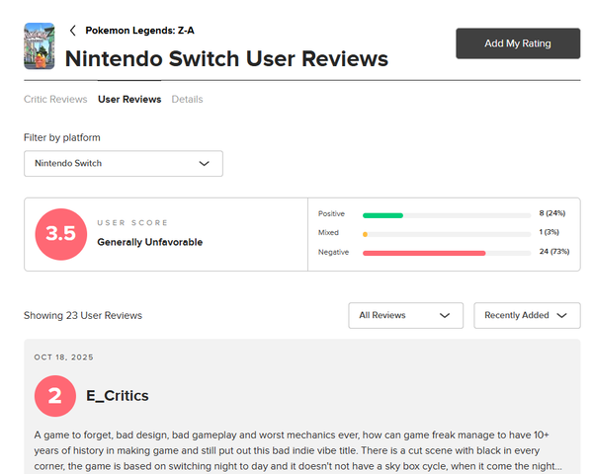Viewport: 593px width, 474px height.
Task: Click the Positive label in score breakdown
Action: click(331, 213)
